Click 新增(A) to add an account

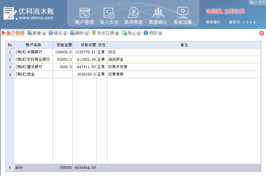click(x=37, y=33)
